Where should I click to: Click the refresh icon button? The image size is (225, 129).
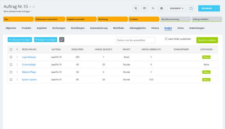point(62,40)
